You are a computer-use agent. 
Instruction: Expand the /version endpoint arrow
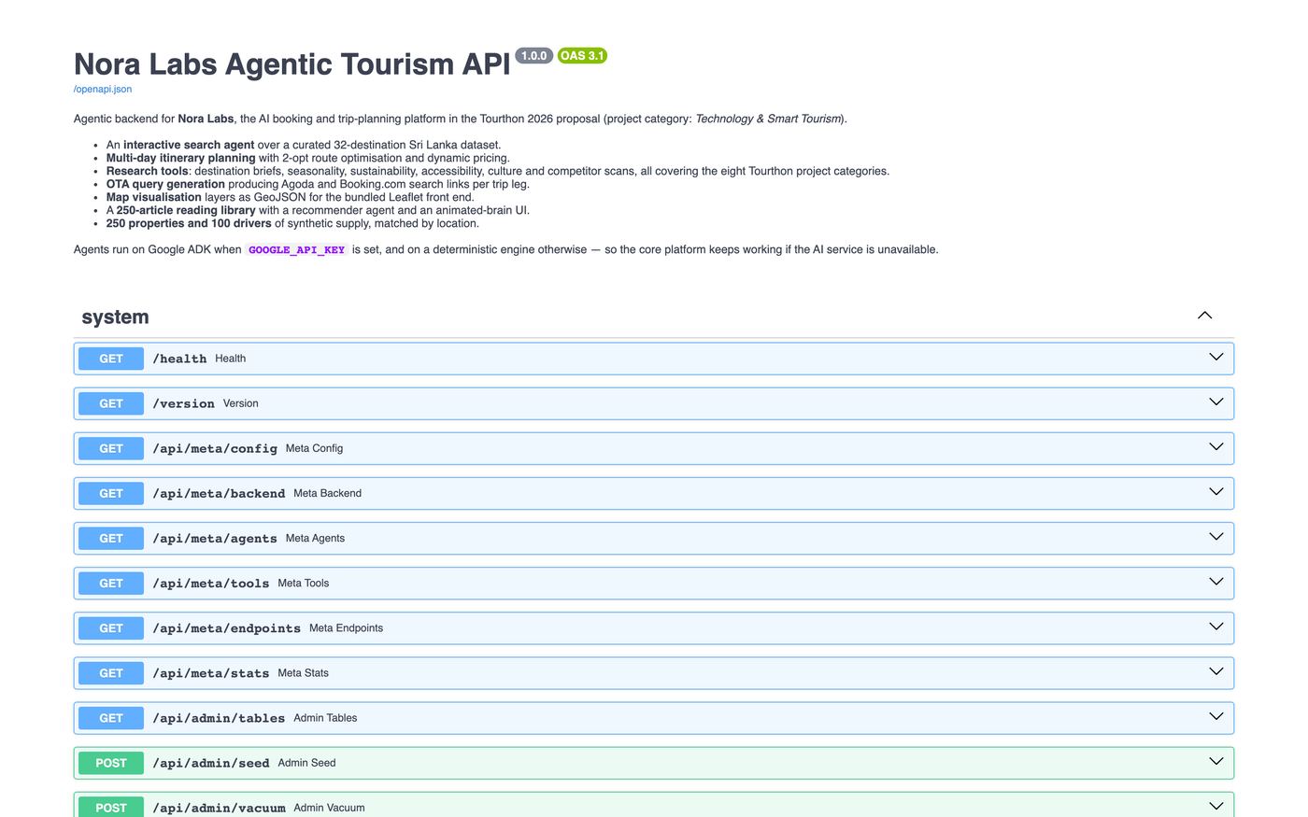1216,402
